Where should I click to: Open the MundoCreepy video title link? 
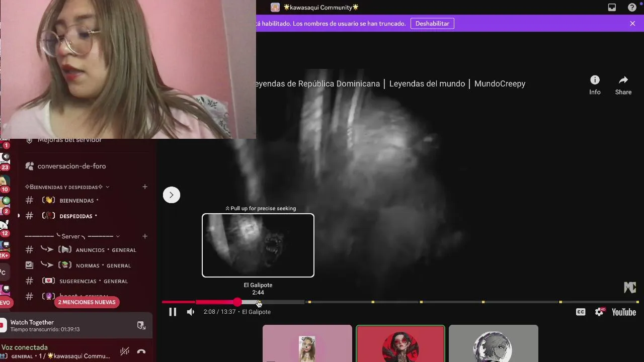390,84
